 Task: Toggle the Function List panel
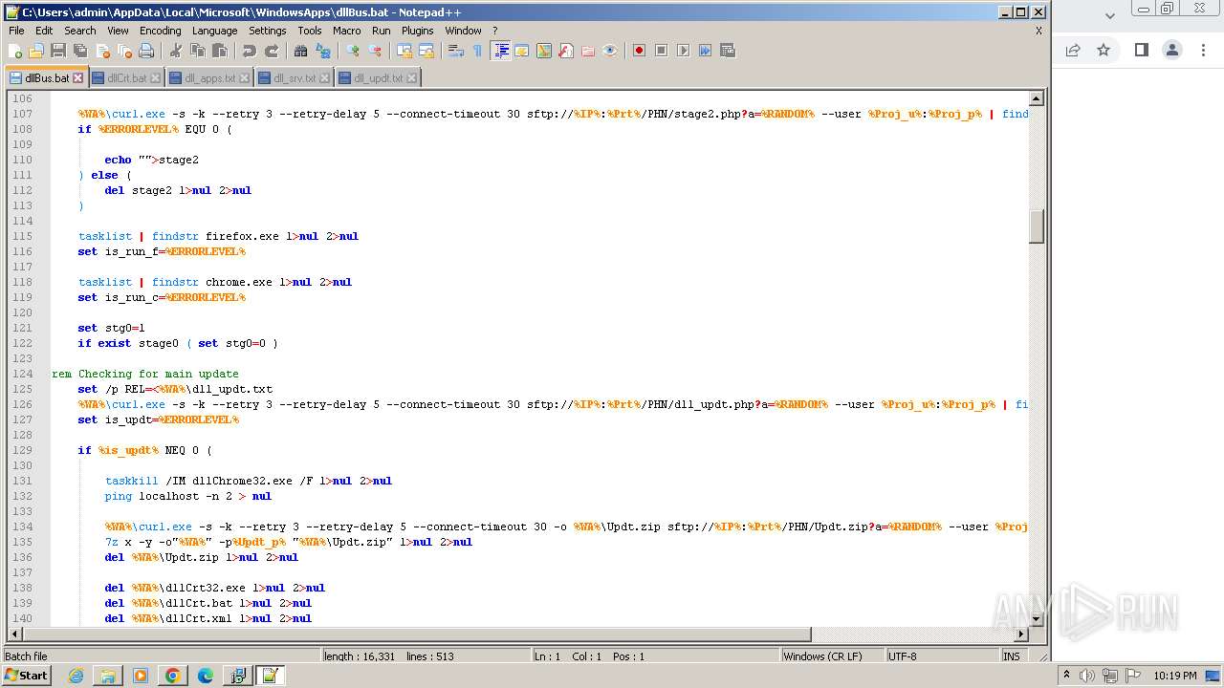pos(566,51)
